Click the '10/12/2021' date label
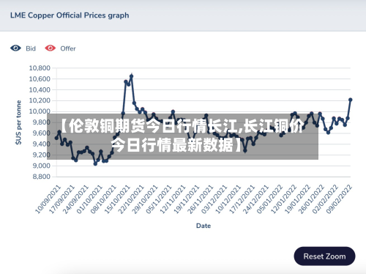This screenshot has height=274, width=366. [228, 199]
